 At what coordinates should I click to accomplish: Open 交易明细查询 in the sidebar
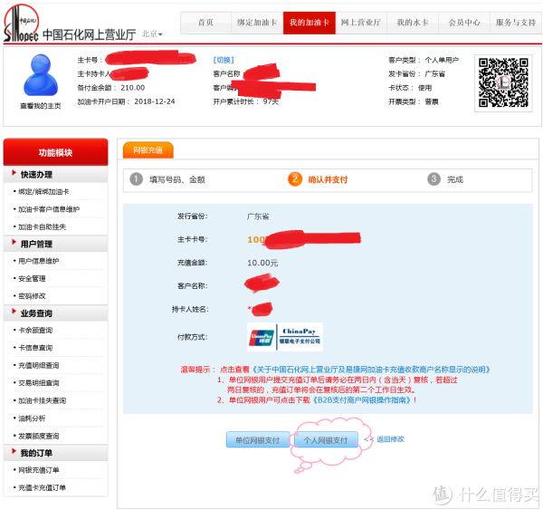(38, 383)
